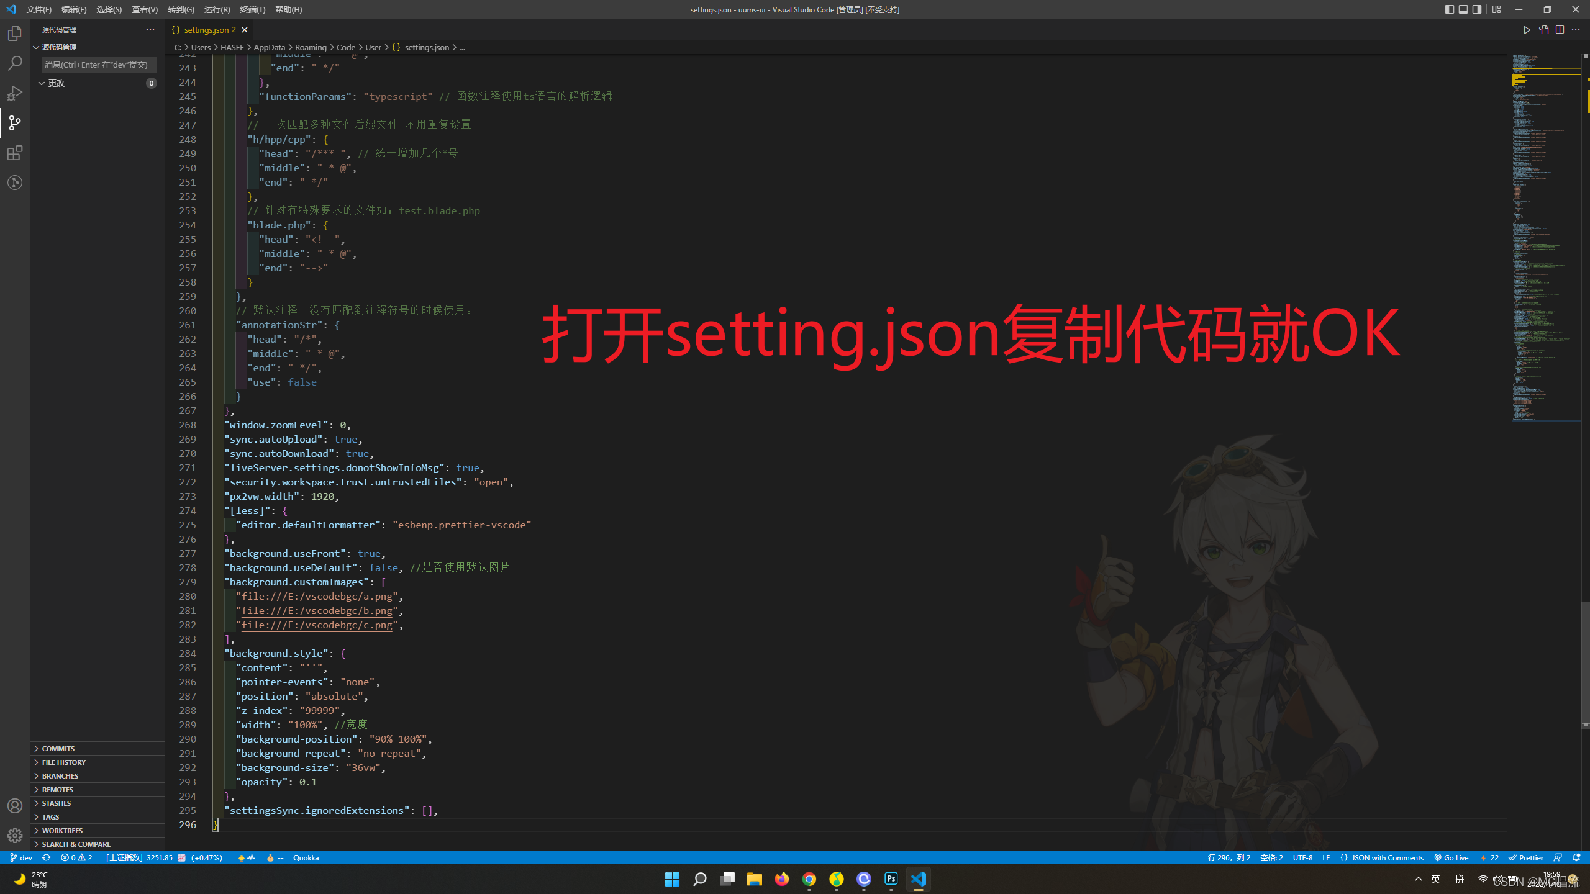Toggle the primary side bar
Image resolution: width=1590 pixels, height=894 pixels.
[1450, 9]
